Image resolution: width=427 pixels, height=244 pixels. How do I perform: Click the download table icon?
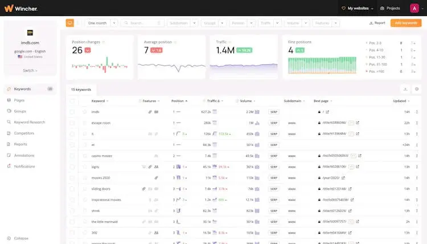point(405,89)
